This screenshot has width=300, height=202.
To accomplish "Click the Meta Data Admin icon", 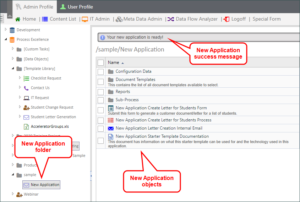I will point(119,19).
